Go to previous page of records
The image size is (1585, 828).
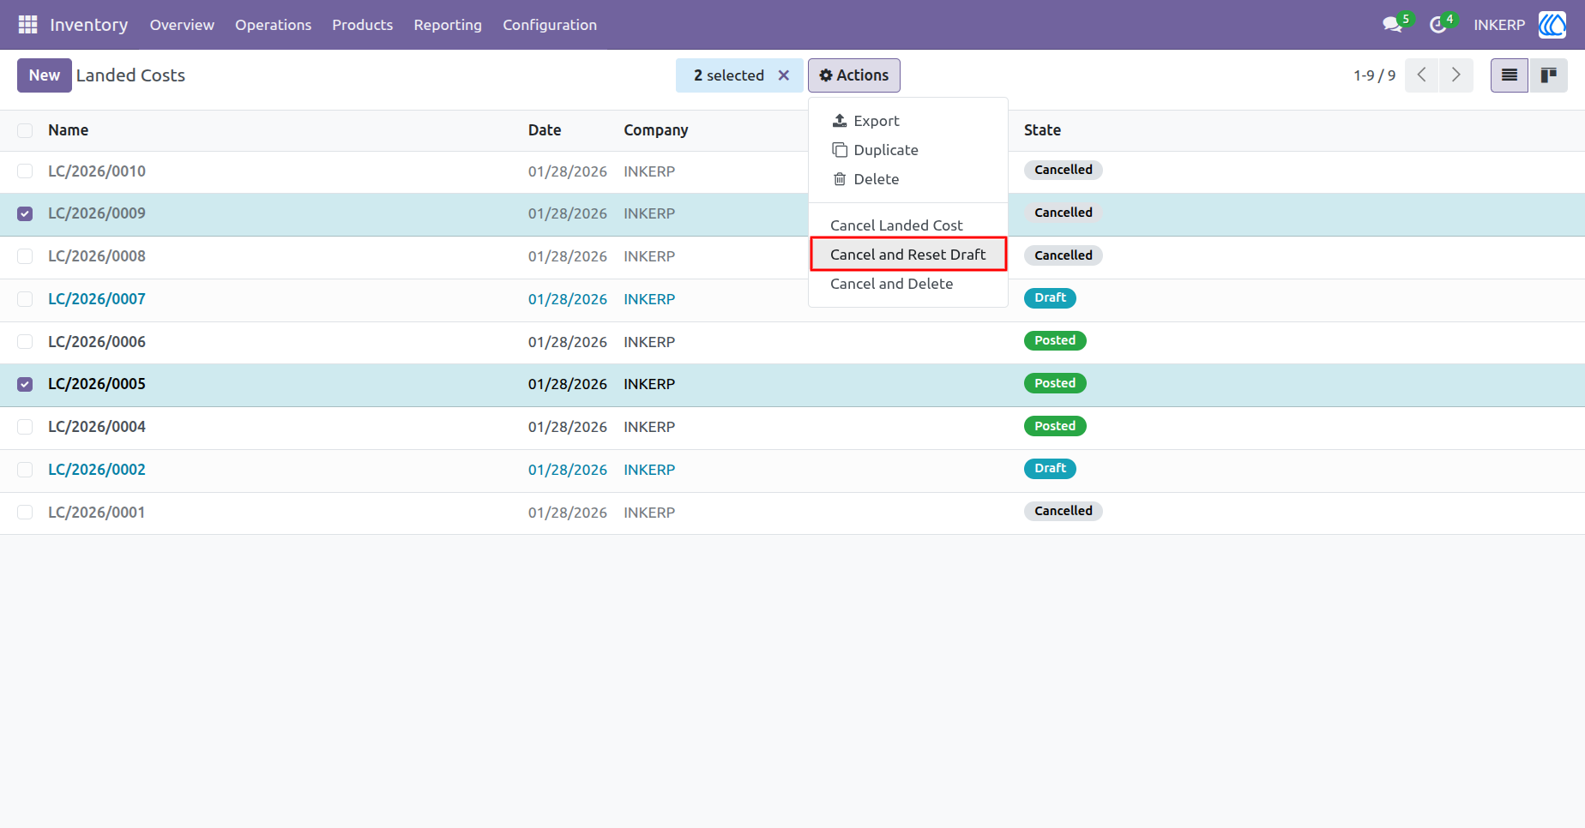(x=1422, y=75)
